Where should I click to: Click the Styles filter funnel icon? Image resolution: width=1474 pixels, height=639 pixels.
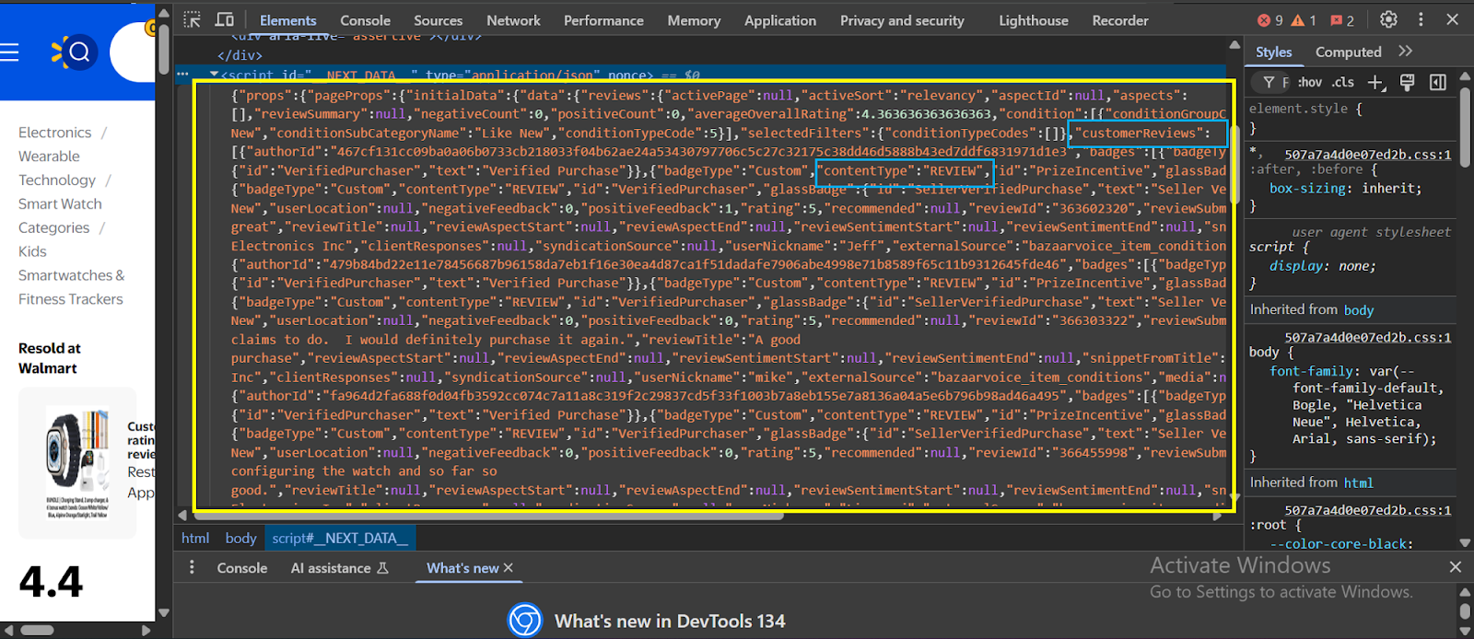(x=1269, y=82)
